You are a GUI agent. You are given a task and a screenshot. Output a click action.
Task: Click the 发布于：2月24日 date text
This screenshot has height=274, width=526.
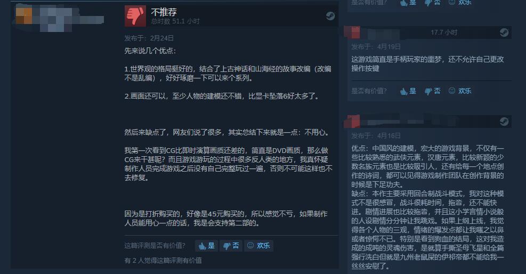click(149, 38)
